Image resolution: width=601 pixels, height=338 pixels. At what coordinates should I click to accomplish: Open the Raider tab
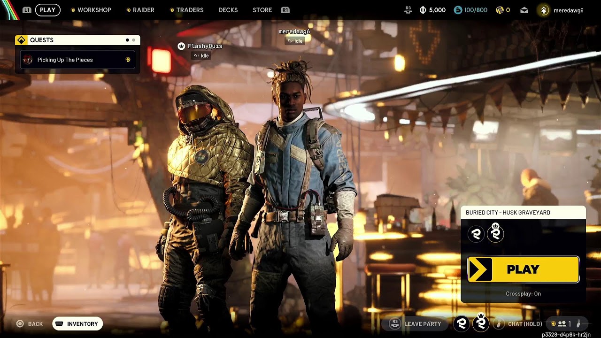[x=144, y=10]
